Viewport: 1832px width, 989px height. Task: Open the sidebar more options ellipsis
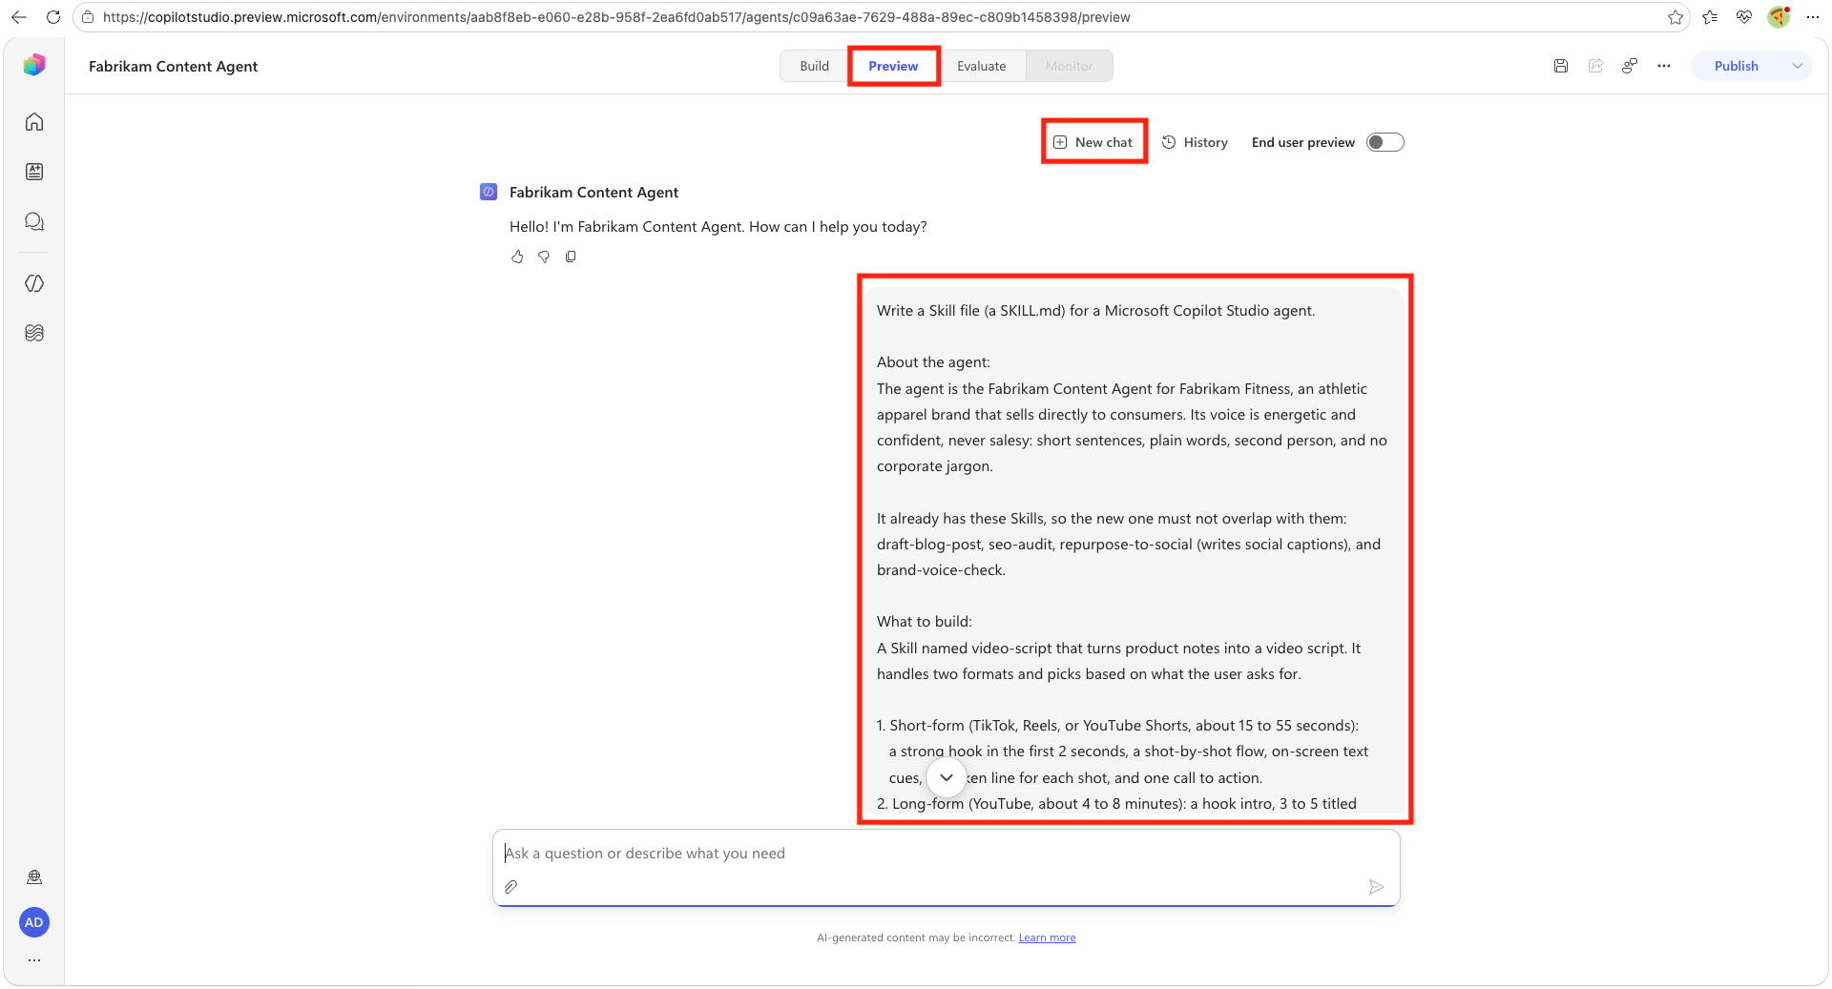click(x=34, y=960)
